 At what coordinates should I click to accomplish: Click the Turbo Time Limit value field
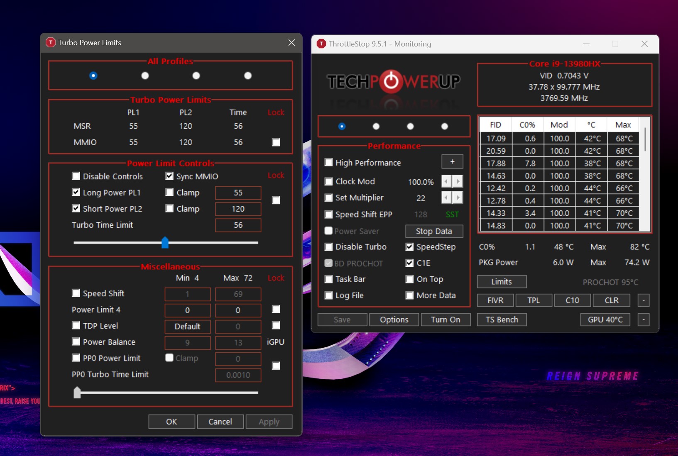[x=238, y=225]
